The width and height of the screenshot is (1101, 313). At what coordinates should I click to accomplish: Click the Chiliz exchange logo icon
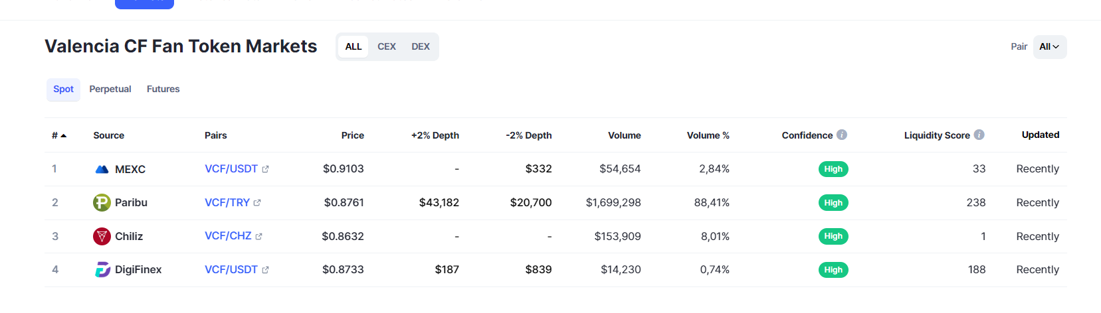102,236
